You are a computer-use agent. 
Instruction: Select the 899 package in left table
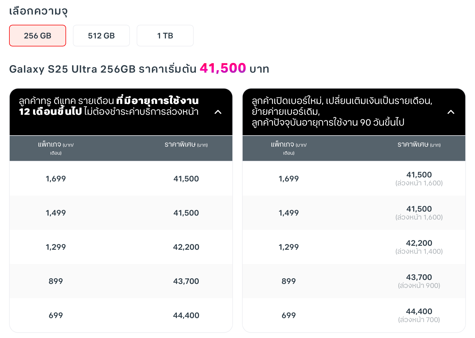56,281
